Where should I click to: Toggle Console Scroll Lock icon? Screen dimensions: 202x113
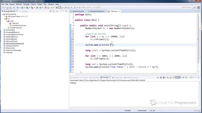click(x=170, y=78)
